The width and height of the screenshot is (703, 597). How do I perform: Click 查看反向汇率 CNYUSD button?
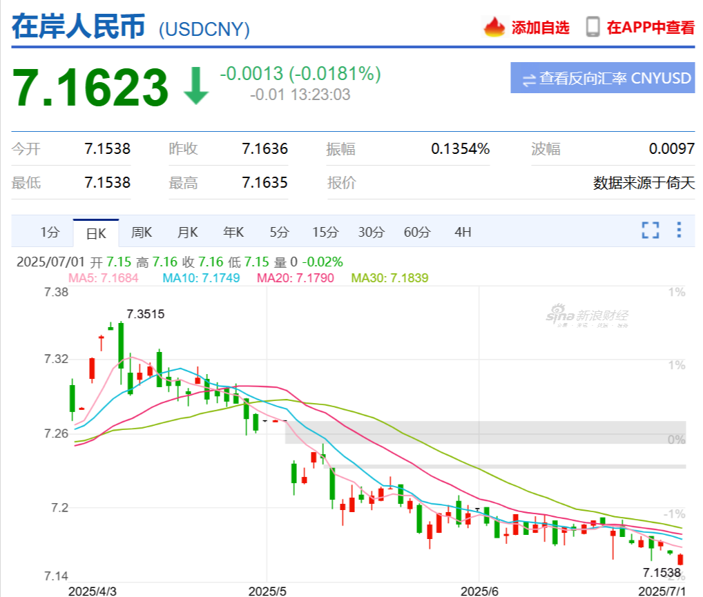[x=602, y=78]
